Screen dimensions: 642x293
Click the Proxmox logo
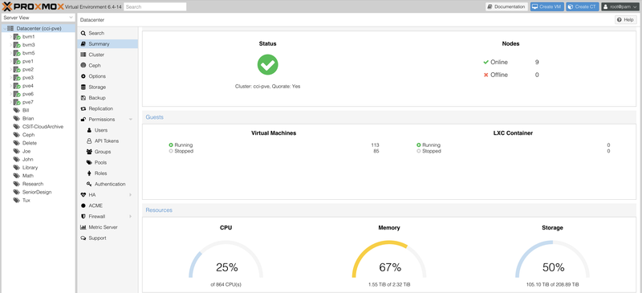tap(33, 6)
